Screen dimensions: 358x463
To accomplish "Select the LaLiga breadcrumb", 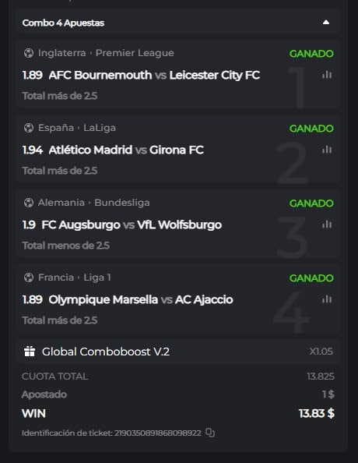I will 100,128.
